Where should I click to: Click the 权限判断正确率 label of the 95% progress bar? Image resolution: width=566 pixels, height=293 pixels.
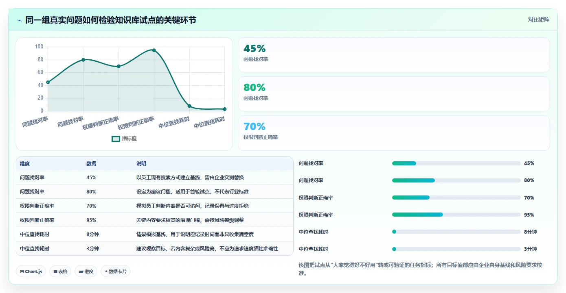click(x=316, y=215)
